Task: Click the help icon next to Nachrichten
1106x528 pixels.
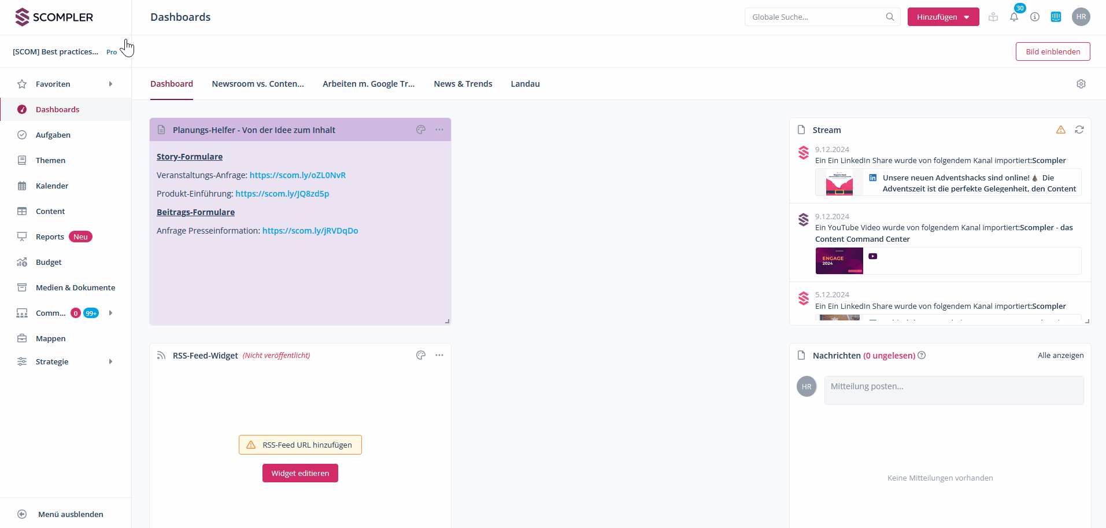Action: pos(922,355)
